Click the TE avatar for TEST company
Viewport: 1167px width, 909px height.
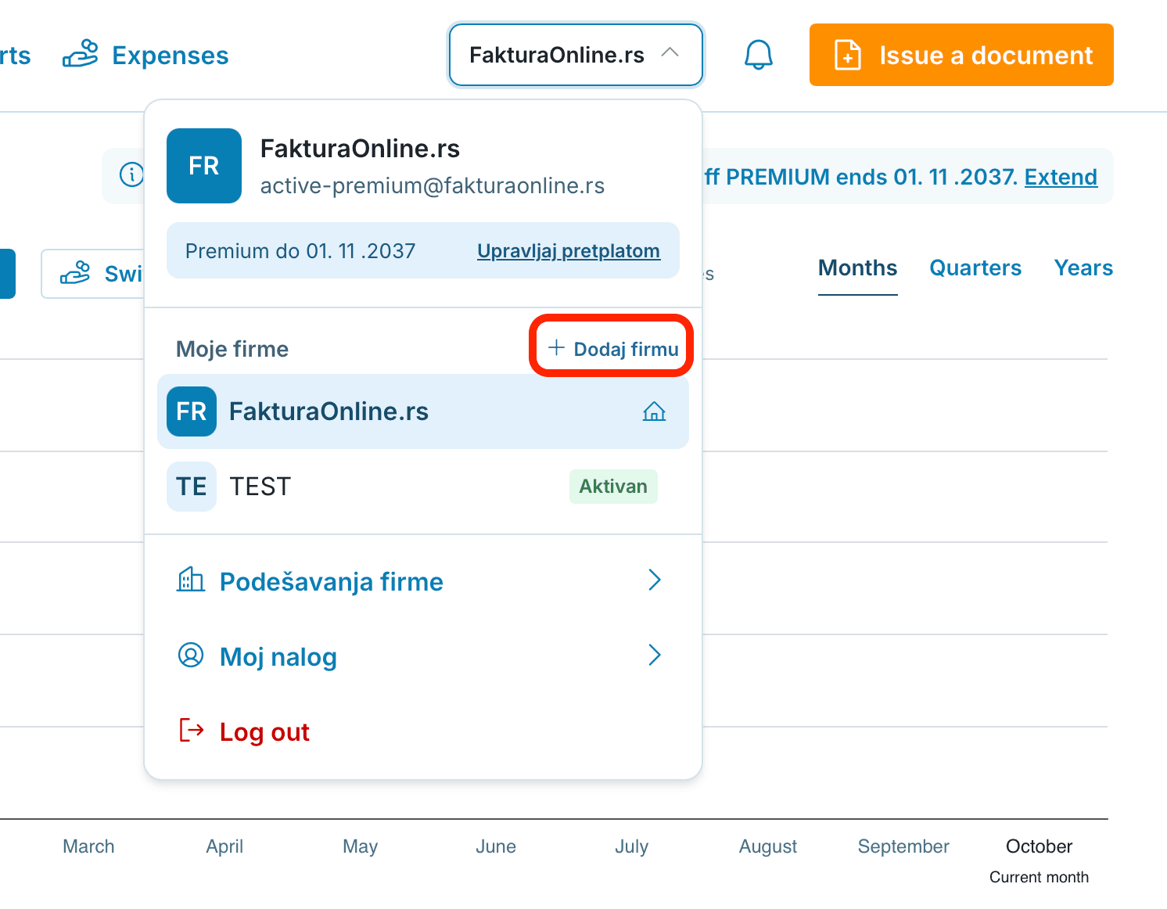tap(192, 487)
